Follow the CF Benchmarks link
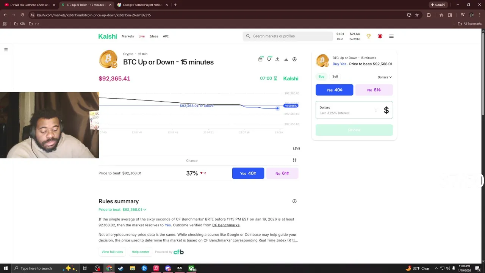 (x=226, y=225)
